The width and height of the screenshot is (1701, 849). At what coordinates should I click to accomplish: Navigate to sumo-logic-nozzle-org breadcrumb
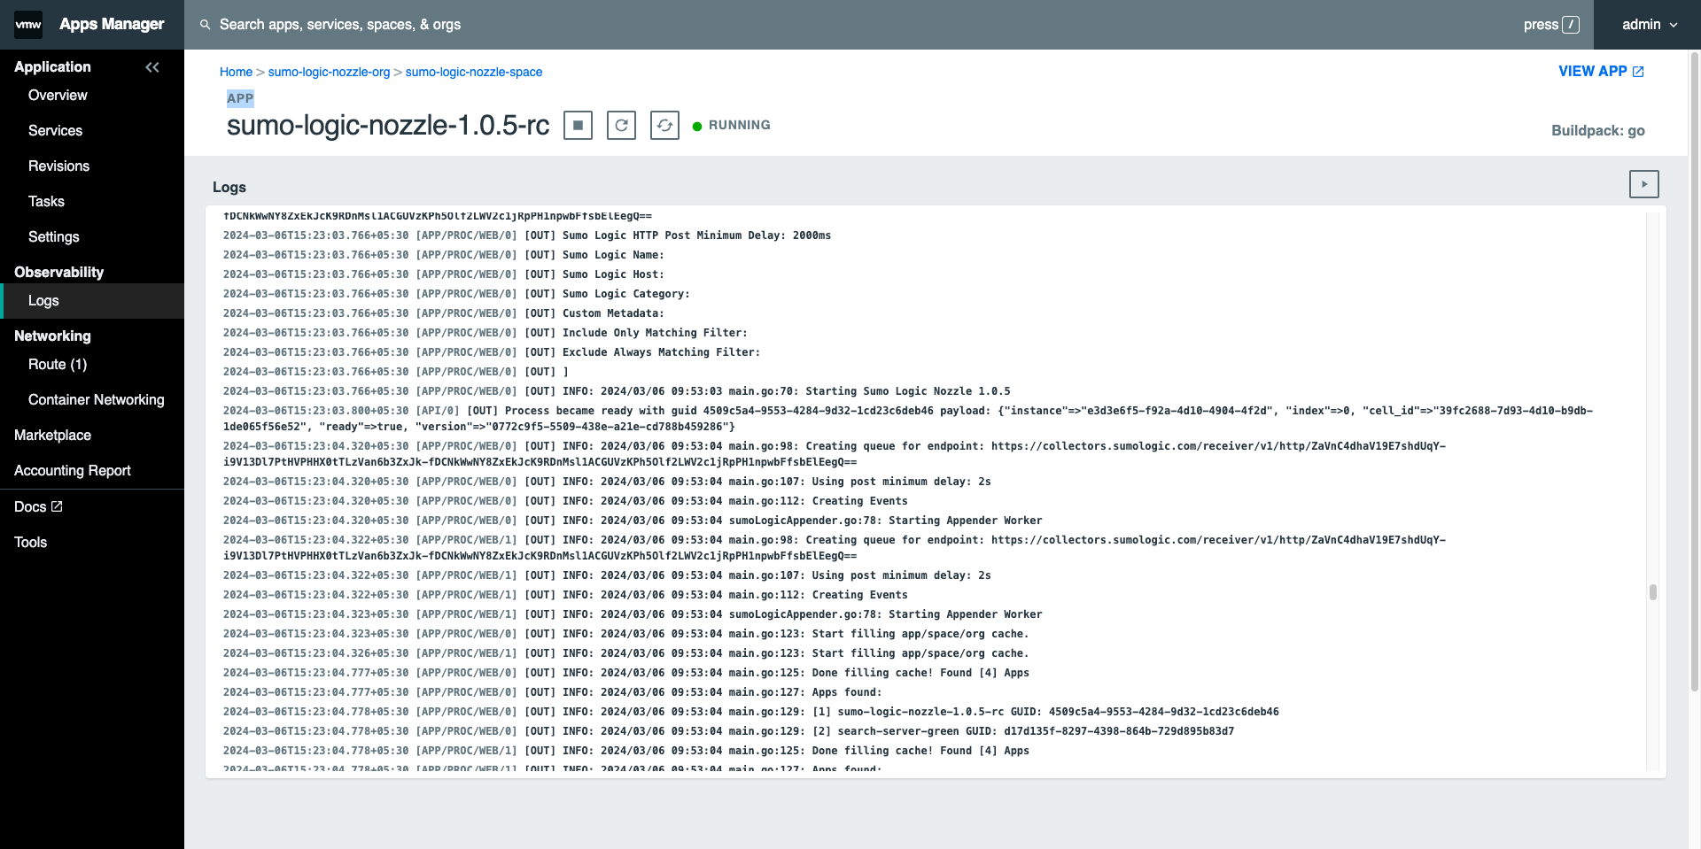point(330,72)
